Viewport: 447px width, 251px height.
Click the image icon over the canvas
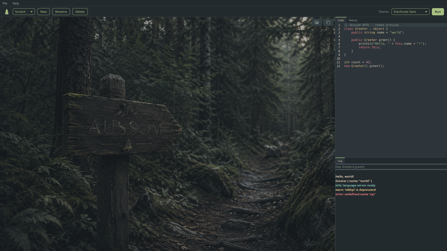tap(317, 22)
